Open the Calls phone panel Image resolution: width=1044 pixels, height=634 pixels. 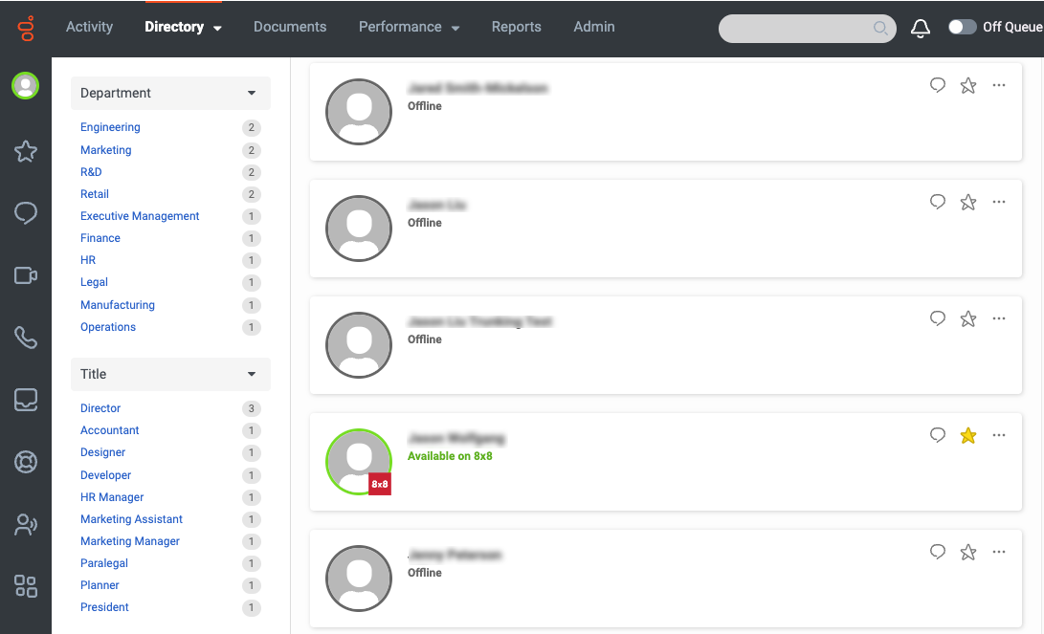coord(25,337)
